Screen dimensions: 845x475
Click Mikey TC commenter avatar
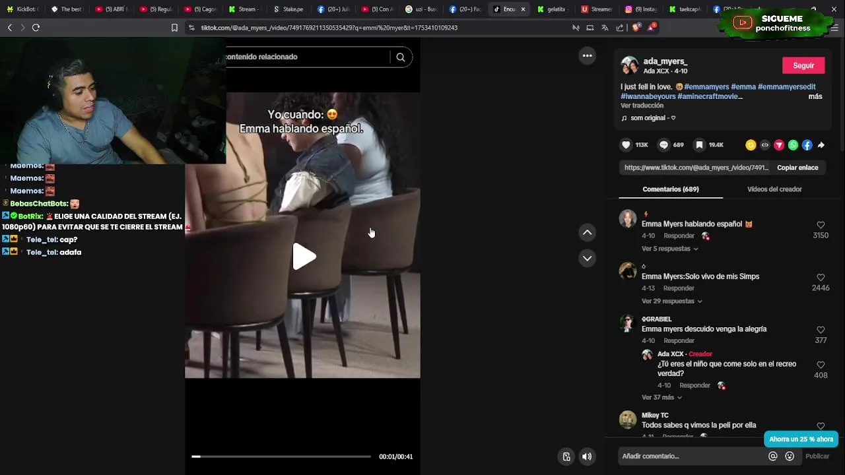pyautogui.click(x=628, y=419)
